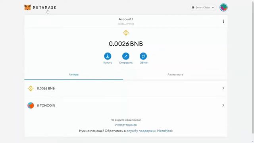Open the 0 TONCOIN asset row
Image resolution: width=254 pixels, height=143 pixels.
[x=126, y=105]
